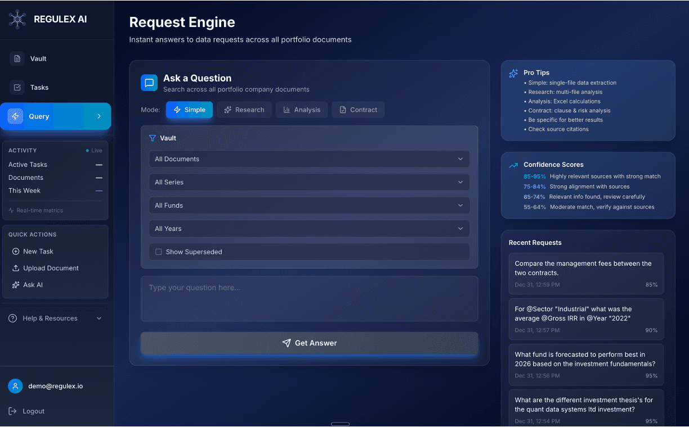Enable the Show Superseded checkbox
The height and width of the screenshot is (427, 689).
(x=159, y=252)
